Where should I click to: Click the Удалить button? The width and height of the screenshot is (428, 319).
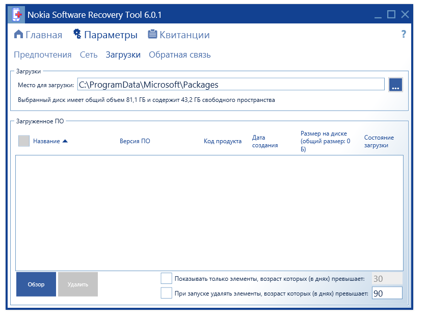[78, 284]
